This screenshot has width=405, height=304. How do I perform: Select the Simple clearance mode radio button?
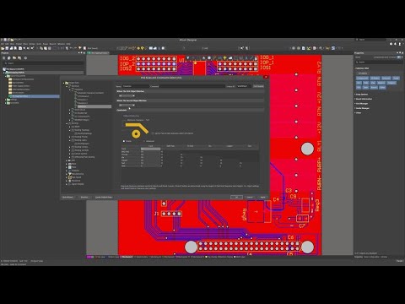pos(124,141)
